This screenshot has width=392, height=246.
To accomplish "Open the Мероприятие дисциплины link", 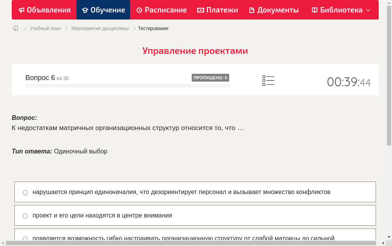I will 100,28.
